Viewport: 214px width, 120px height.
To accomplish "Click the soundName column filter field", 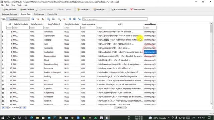I will (x=150, y=28).
